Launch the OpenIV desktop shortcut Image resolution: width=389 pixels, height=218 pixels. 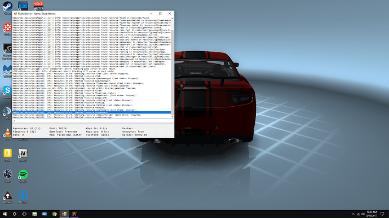23,153
